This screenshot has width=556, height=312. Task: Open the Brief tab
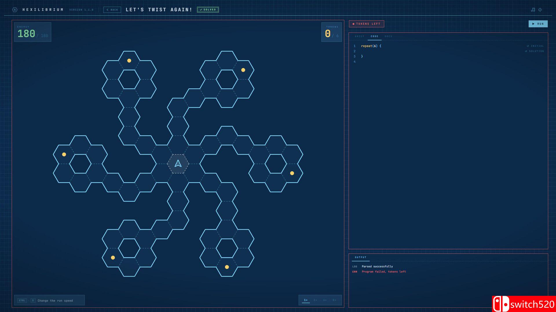360,36
